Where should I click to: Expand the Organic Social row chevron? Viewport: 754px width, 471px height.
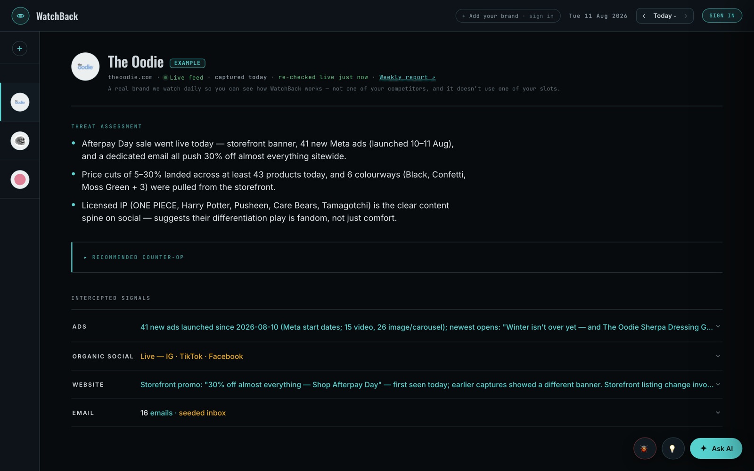[718, 356]
